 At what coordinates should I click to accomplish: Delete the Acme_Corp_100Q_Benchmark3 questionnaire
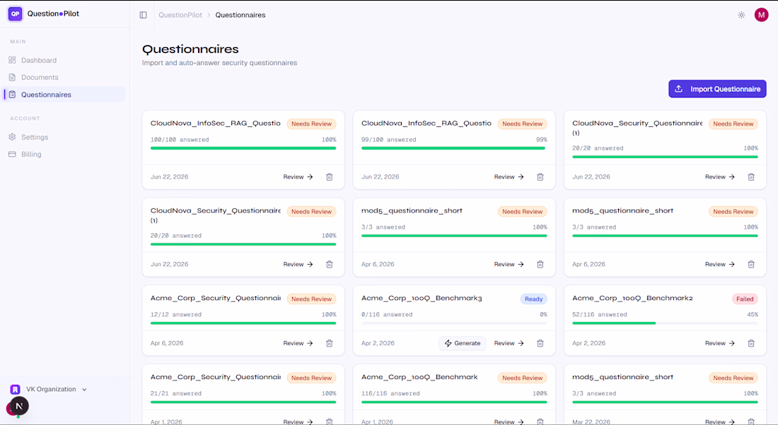(540, 343)
